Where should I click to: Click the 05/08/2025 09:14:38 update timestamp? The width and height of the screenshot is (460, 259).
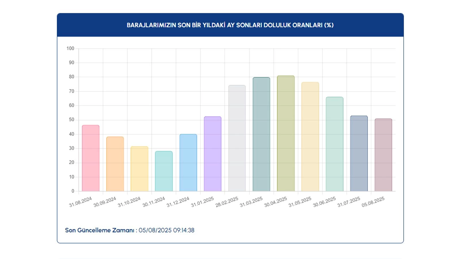166,230
